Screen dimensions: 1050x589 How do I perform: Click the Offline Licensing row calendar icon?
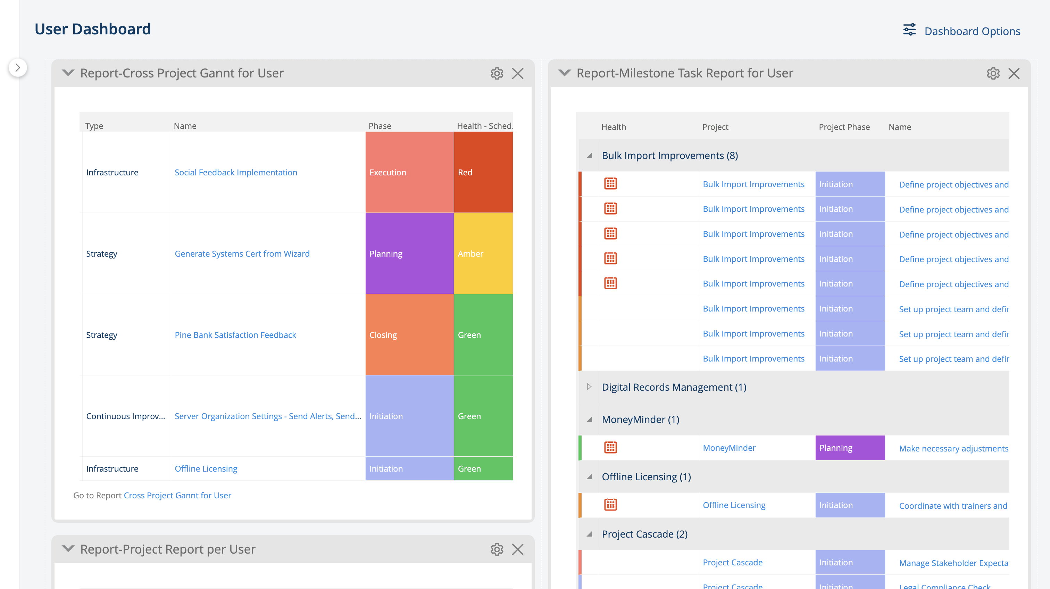tap(610, 504)
